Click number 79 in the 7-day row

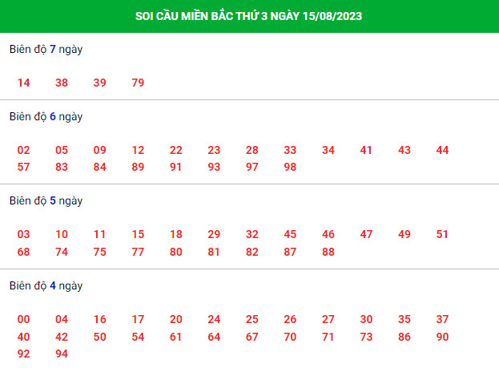tap(138, 83)
